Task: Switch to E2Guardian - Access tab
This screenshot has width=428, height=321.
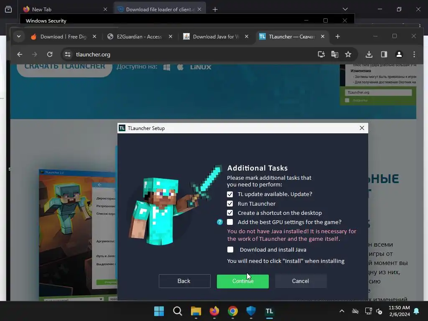Action: pyautogui.click(x=139, y=37)
